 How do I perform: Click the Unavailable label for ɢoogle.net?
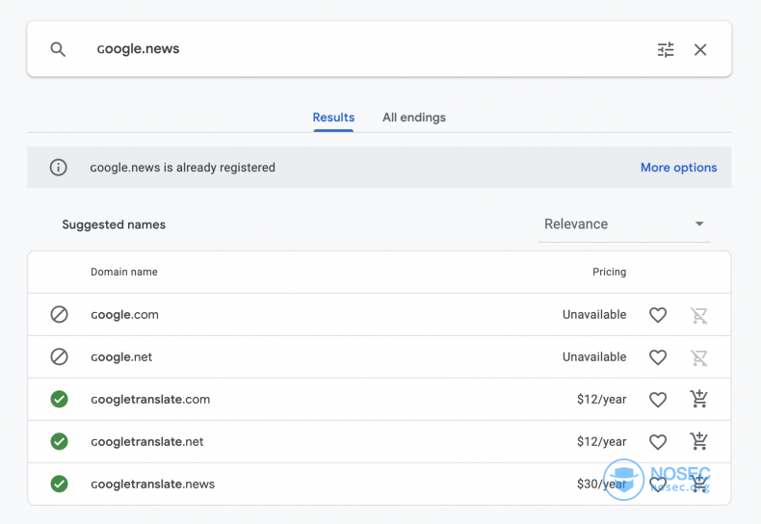pos(594,357)
